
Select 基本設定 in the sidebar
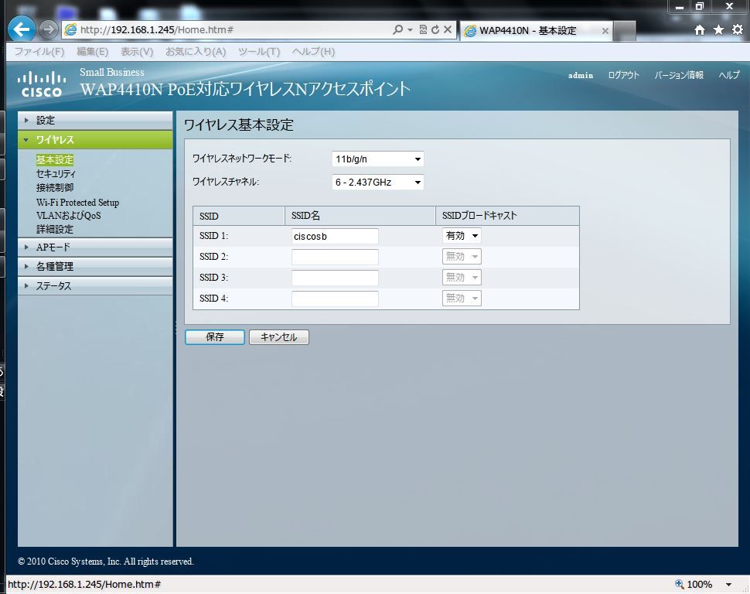pyautogui.click(x=55, y=159)
